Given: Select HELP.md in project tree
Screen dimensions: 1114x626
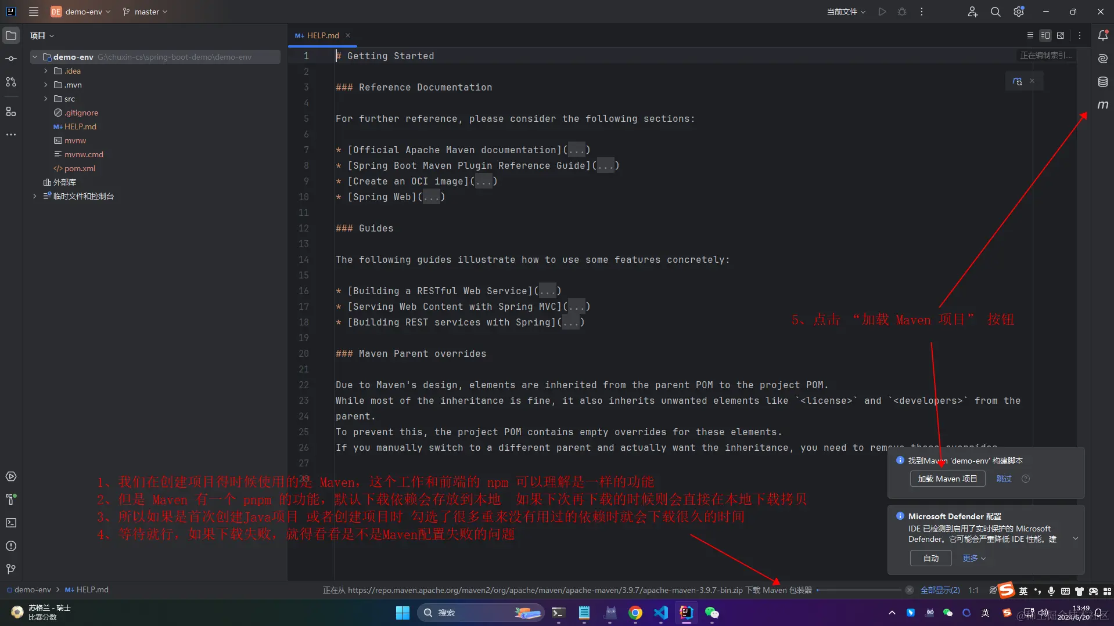Looking at the screenshot, I should click(75, 126).
